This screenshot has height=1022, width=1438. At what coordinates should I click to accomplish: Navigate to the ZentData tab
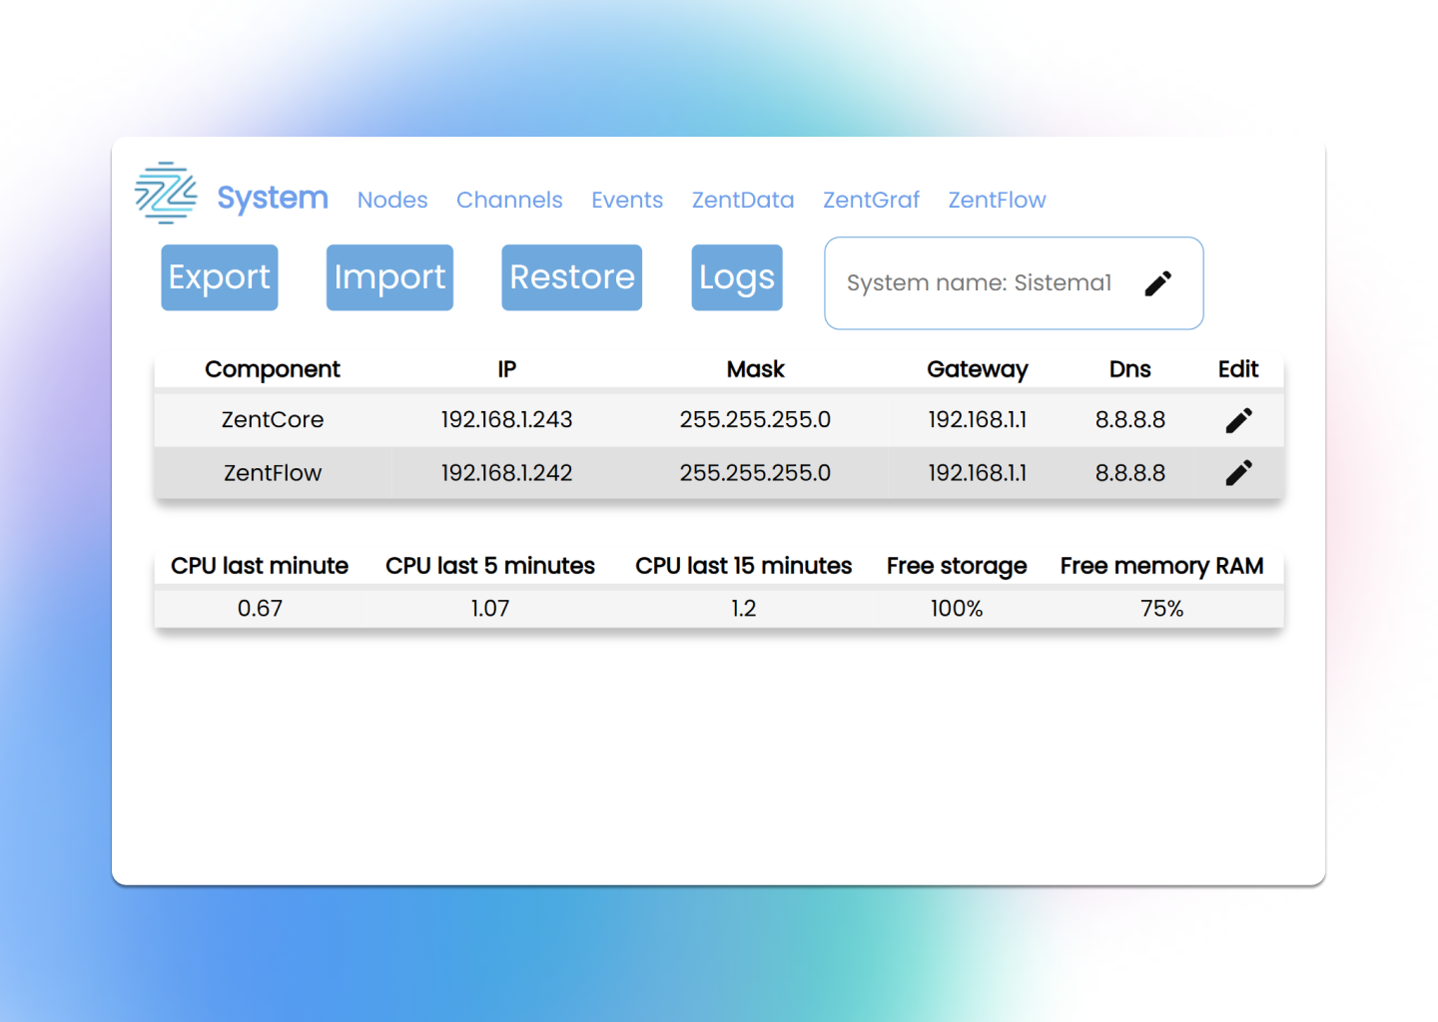[x=743, y=200]
